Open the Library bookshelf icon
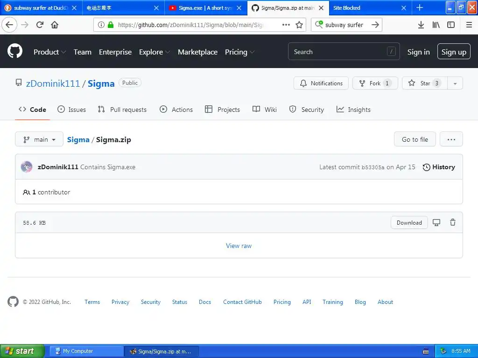 (436, 25)
